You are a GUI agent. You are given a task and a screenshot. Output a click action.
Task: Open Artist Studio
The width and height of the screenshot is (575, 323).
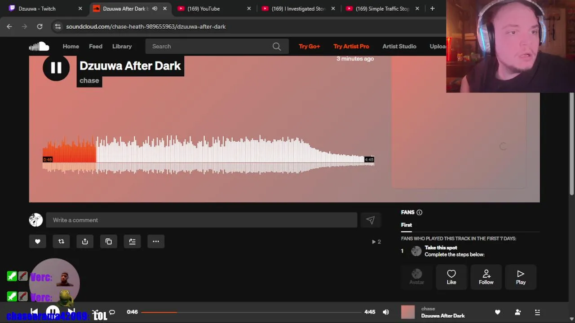pyautogui.click(x=399, y=46)
